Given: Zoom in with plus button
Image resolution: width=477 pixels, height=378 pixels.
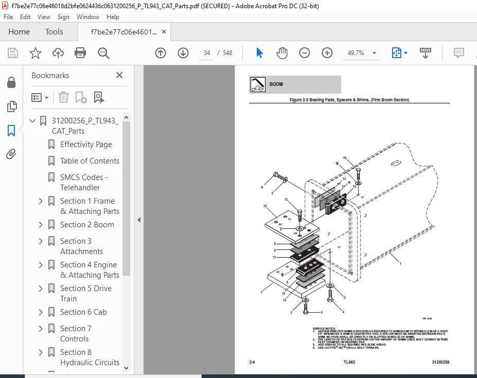Looking at the screenshot, I should 327,53.
